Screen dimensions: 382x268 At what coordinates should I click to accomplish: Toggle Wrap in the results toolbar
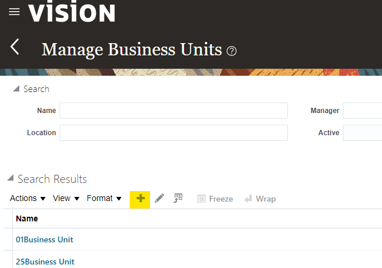(260, 199)
